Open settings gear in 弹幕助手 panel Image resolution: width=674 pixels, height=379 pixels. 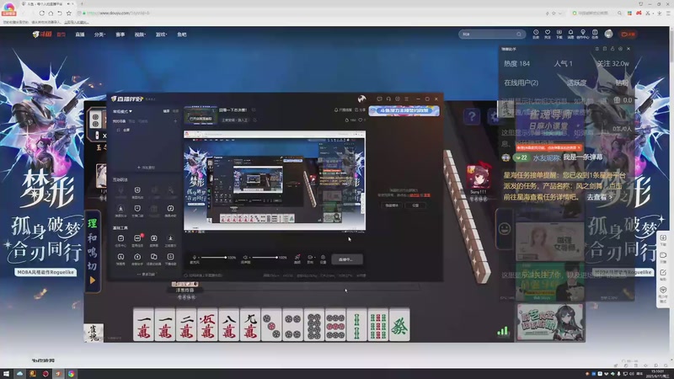point(620,49)
